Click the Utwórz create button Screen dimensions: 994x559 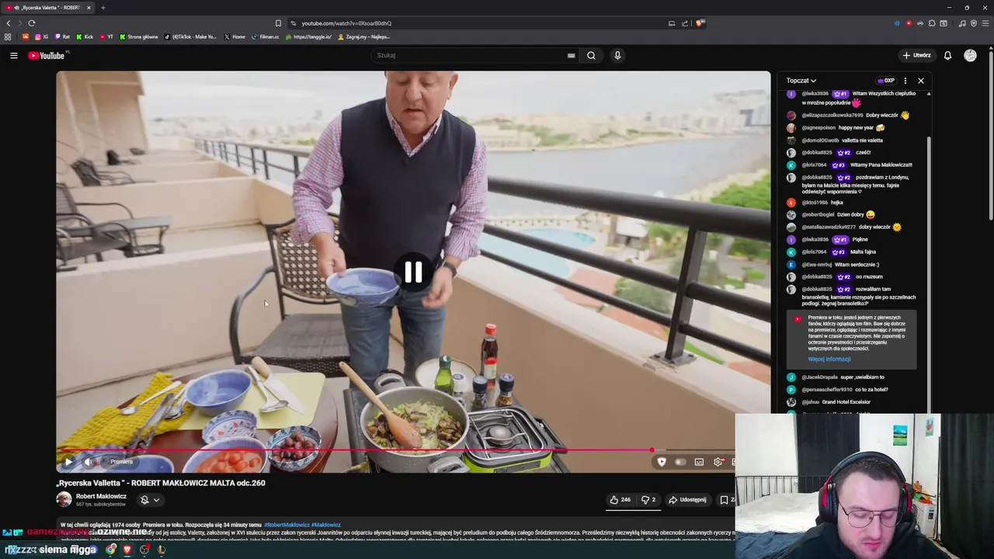tap(916, 55)
